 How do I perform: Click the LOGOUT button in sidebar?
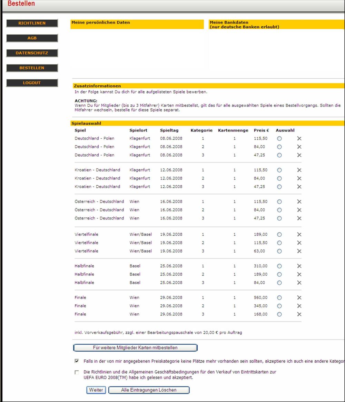(32, 83)
